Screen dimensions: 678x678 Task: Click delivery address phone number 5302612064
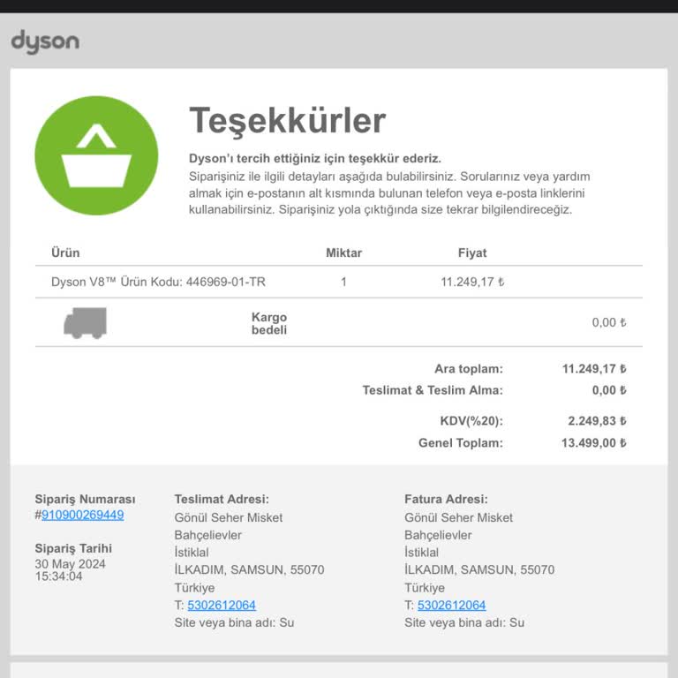[222, 605]
